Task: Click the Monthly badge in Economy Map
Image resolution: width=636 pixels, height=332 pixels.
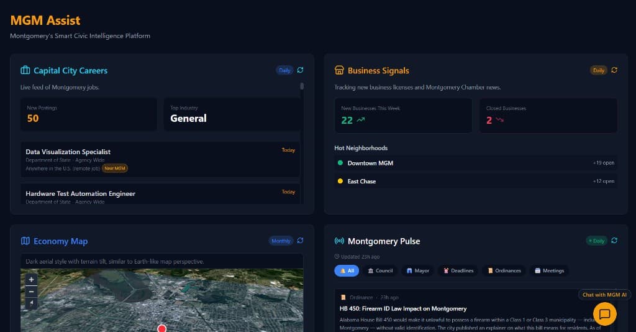Action: [x=281, y=241]
